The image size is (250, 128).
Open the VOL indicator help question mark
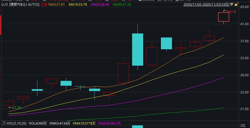[x=4, y=123]
